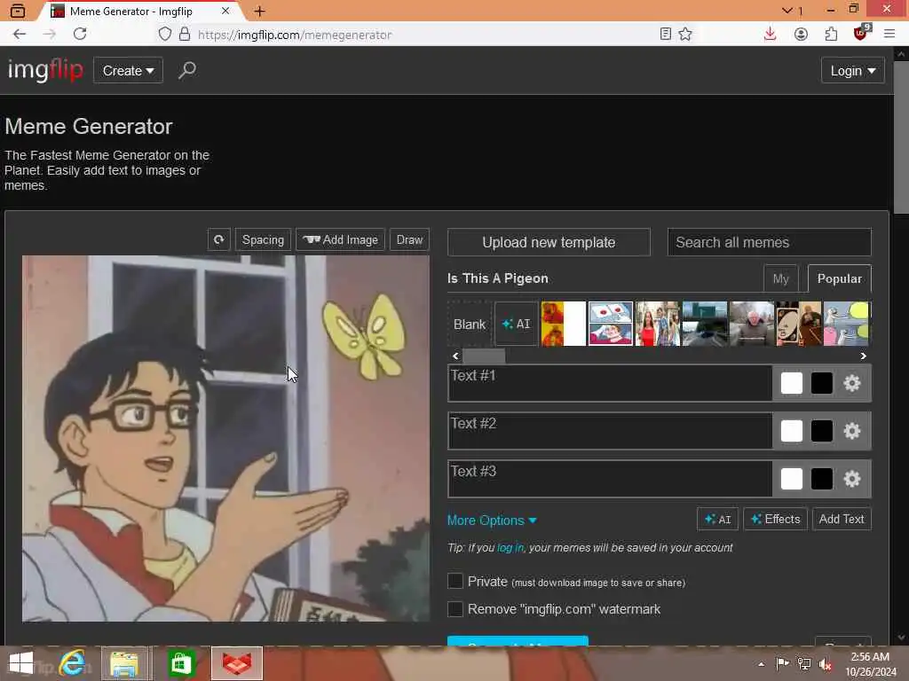Screen dimensions: 909x681
Task: Open the Effects button
Action: pyautogui.click(x=775, y=520)
